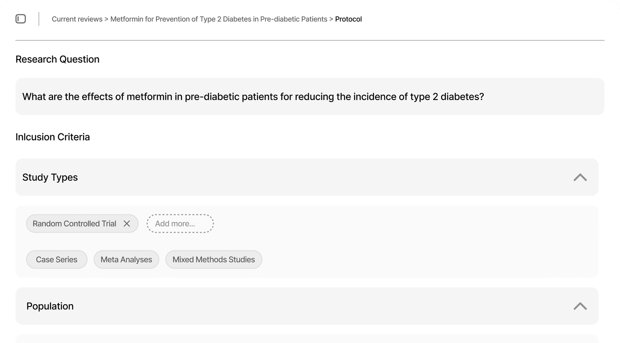This screenshot has width=620, height=343.
Task: Focus the "Add more..." study type field
Action: tap(180, 224)
